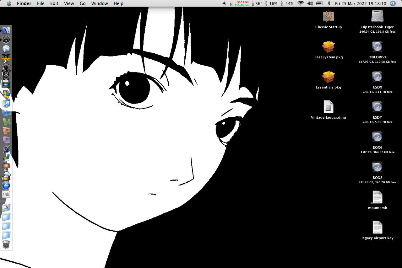402x268 pixels.
Task: Open the headphones music player in dock
Action: tap(6, 94)
